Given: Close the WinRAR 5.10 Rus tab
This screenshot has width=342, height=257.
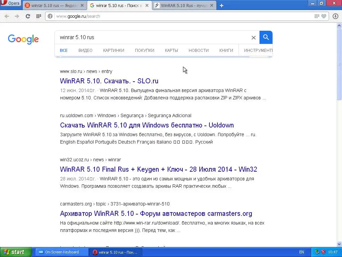Looking at the screenshot, I should pyautogui.click(x=211, y=5).
